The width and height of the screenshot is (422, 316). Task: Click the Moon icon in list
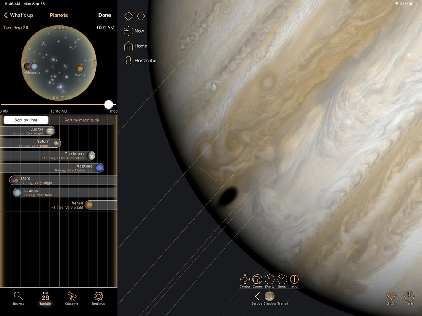pyautogui.click(x=91, y=155)
